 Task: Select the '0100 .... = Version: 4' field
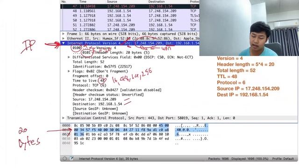coord(94,48)
